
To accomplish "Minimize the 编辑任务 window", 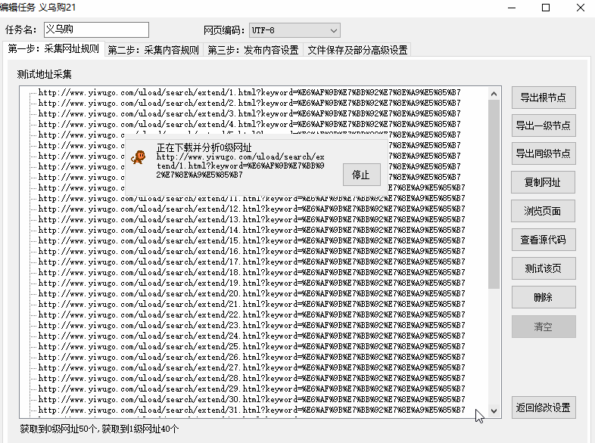I will pyautogui.click(x=512, y=8).
